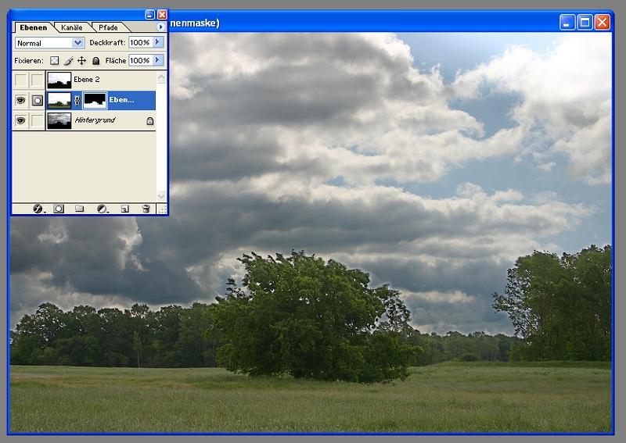This screenshot has width=626, height=443.
Task: Minimize the image document window
Action: [x=567, y=22]
